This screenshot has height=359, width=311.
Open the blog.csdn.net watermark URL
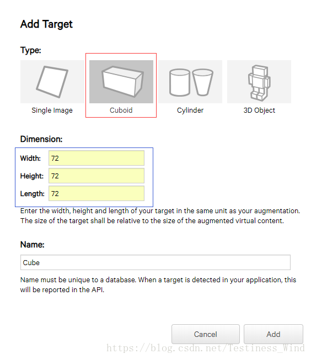point(206,348)
